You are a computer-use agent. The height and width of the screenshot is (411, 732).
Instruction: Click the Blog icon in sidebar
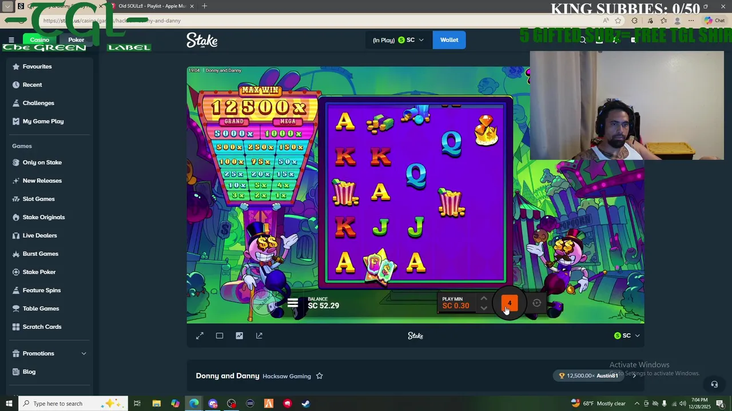[16, 372]
